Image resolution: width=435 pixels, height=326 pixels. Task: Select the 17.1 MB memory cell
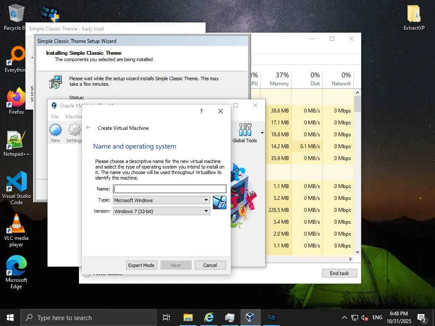tap(279, 123)
